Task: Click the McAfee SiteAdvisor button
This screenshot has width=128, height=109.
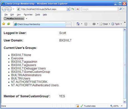Action: [14, 19]
